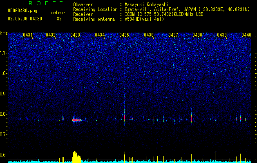
Task: Click the 0432 time marker
Action: tap(51, 35)
